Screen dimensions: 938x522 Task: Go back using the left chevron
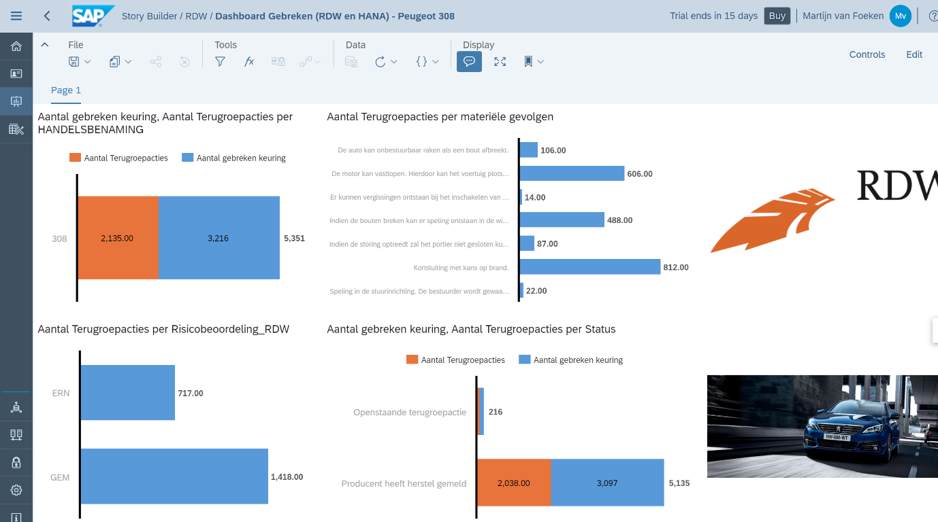[47, 16]
